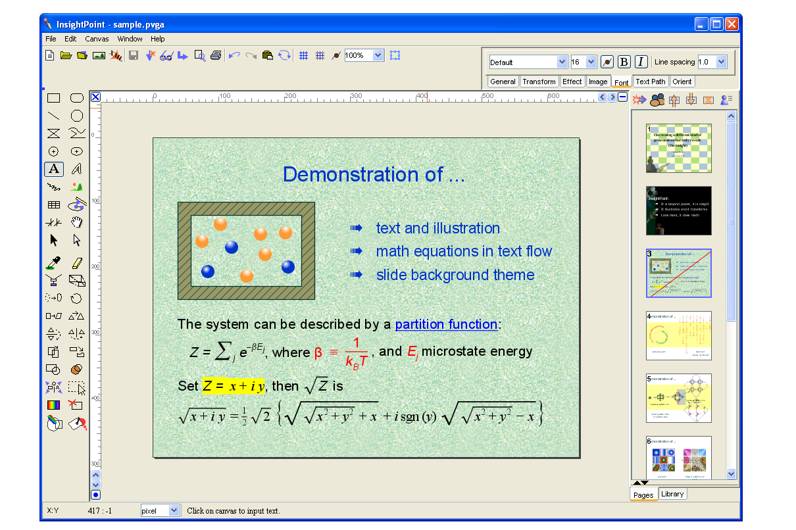Move page up in the Pages panel
Viewport: 796px width, 530px height.
click(x=674, y=100)
